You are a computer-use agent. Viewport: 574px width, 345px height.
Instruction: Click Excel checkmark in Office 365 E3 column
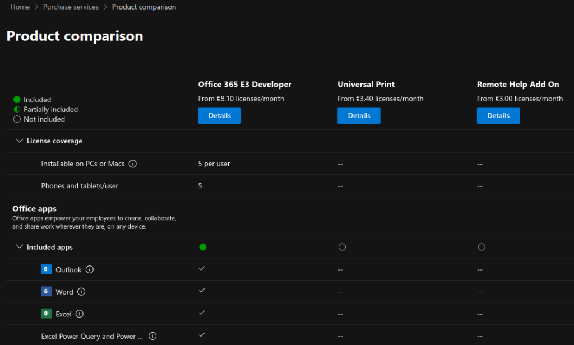click(x=202, y=313)
